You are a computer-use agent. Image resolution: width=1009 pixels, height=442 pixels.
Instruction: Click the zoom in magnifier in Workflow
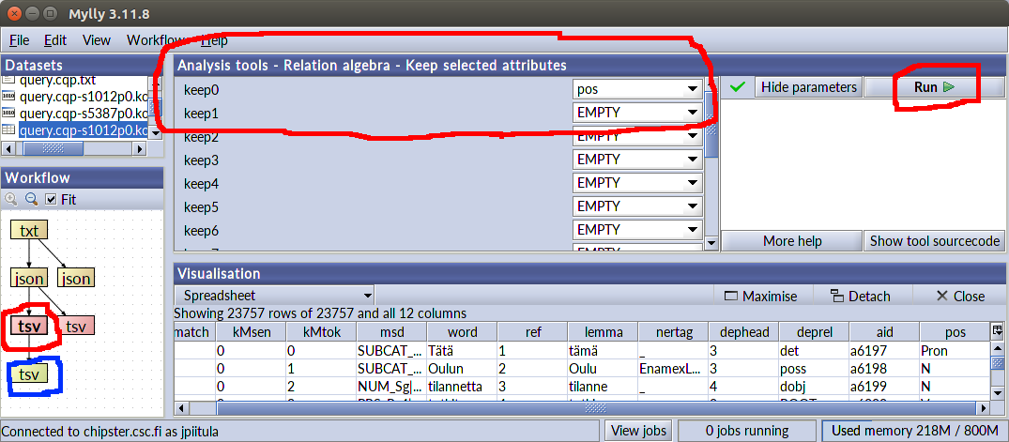coord(12,199)
